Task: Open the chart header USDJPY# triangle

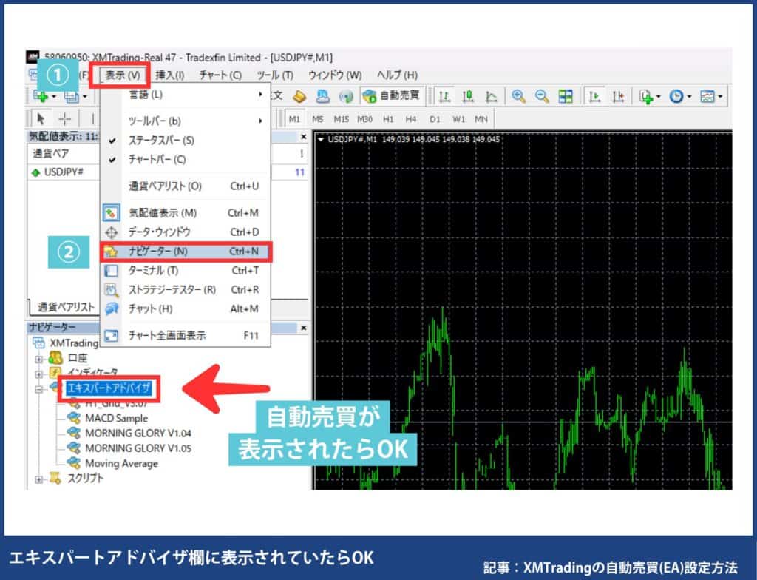Action: point(320,139)
